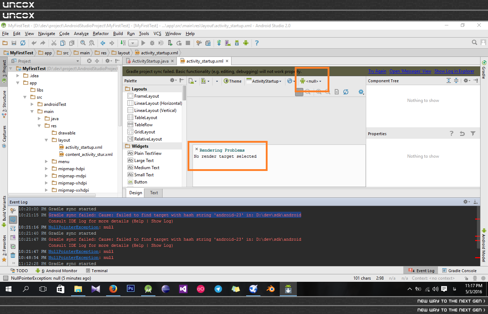Open the null API level dropdown
Viewport: 488px width, 314px height.
coord(311,81)
